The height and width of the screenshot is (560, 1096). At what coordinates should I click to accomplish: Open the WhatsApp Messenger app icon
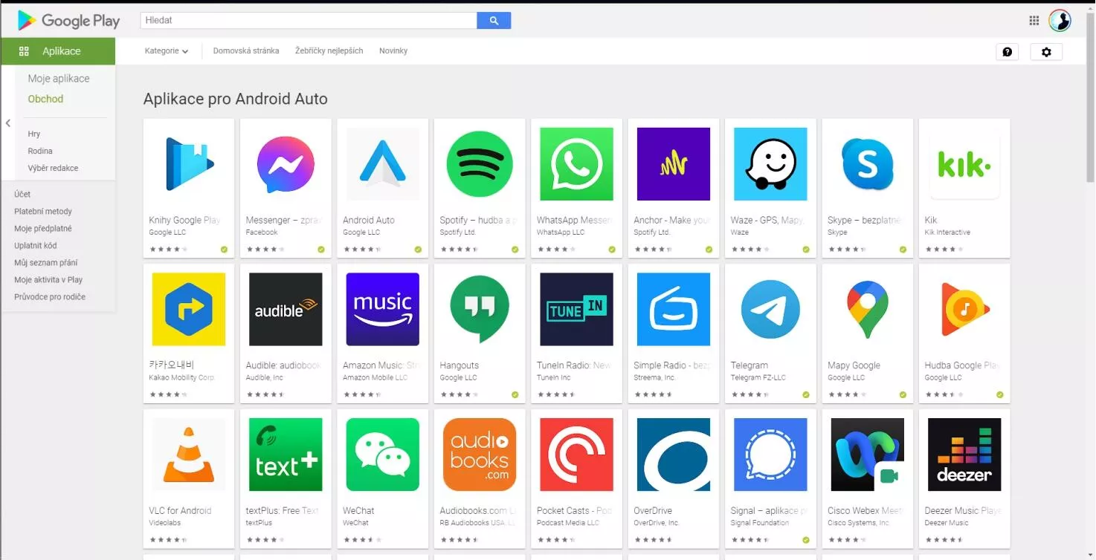pos(577,164)
